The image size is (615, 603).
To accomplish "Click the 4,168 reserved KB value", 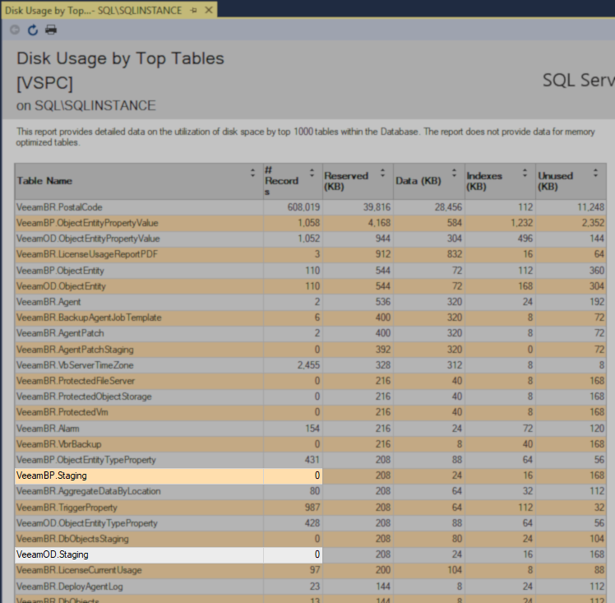I will (x=379, y=223).
